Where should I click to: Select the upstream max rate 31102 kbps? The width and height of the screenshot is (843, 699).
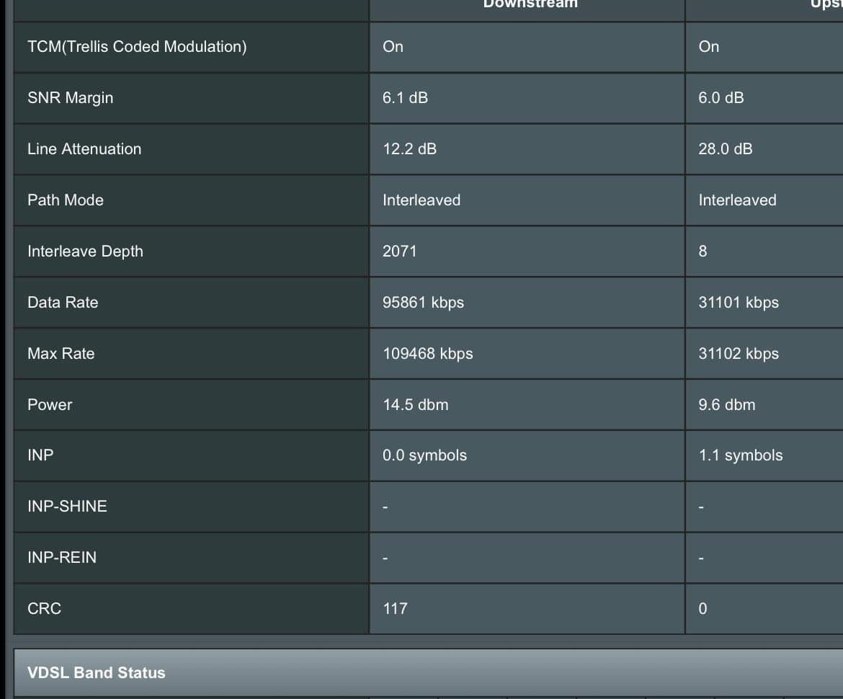pos(739,354)
